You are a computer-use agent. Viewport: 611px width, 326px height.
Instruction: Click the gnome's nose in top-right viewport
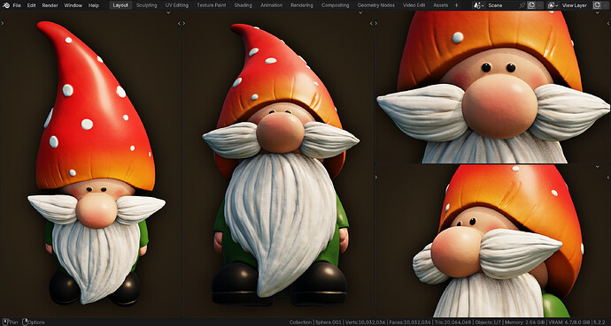pos(500,107)
